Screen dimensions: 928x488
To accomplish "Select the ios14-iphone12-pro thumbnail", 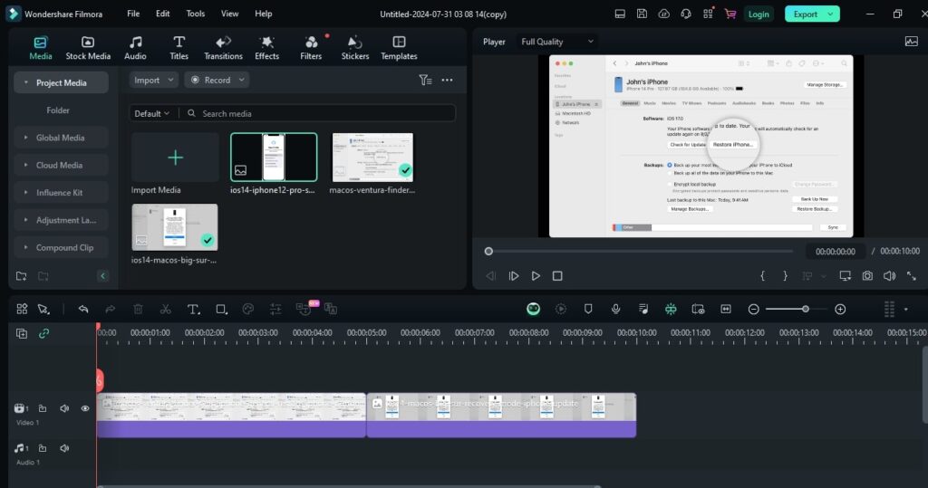I will tap(274, 157).
